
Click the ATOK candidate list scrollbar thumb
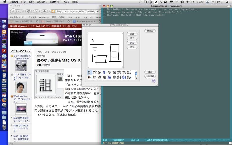[x=136, y=74]
